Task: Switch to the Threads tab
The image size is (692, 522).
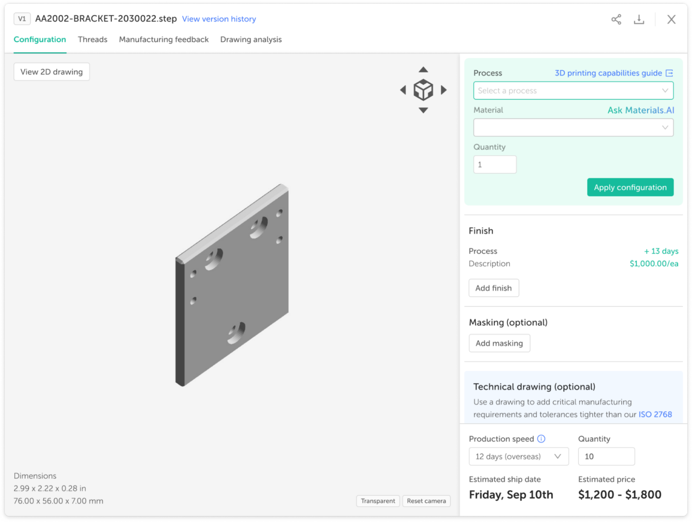Action: click(x=92, y=40)
